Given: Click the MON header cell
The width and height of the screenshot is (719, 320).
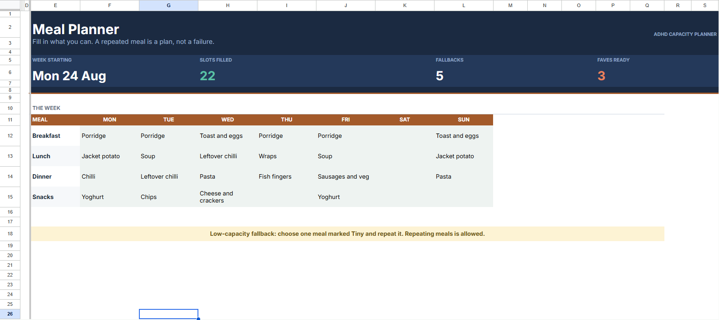Looking at the screenshot, I should pyautogui.click(x=110, y=120).
